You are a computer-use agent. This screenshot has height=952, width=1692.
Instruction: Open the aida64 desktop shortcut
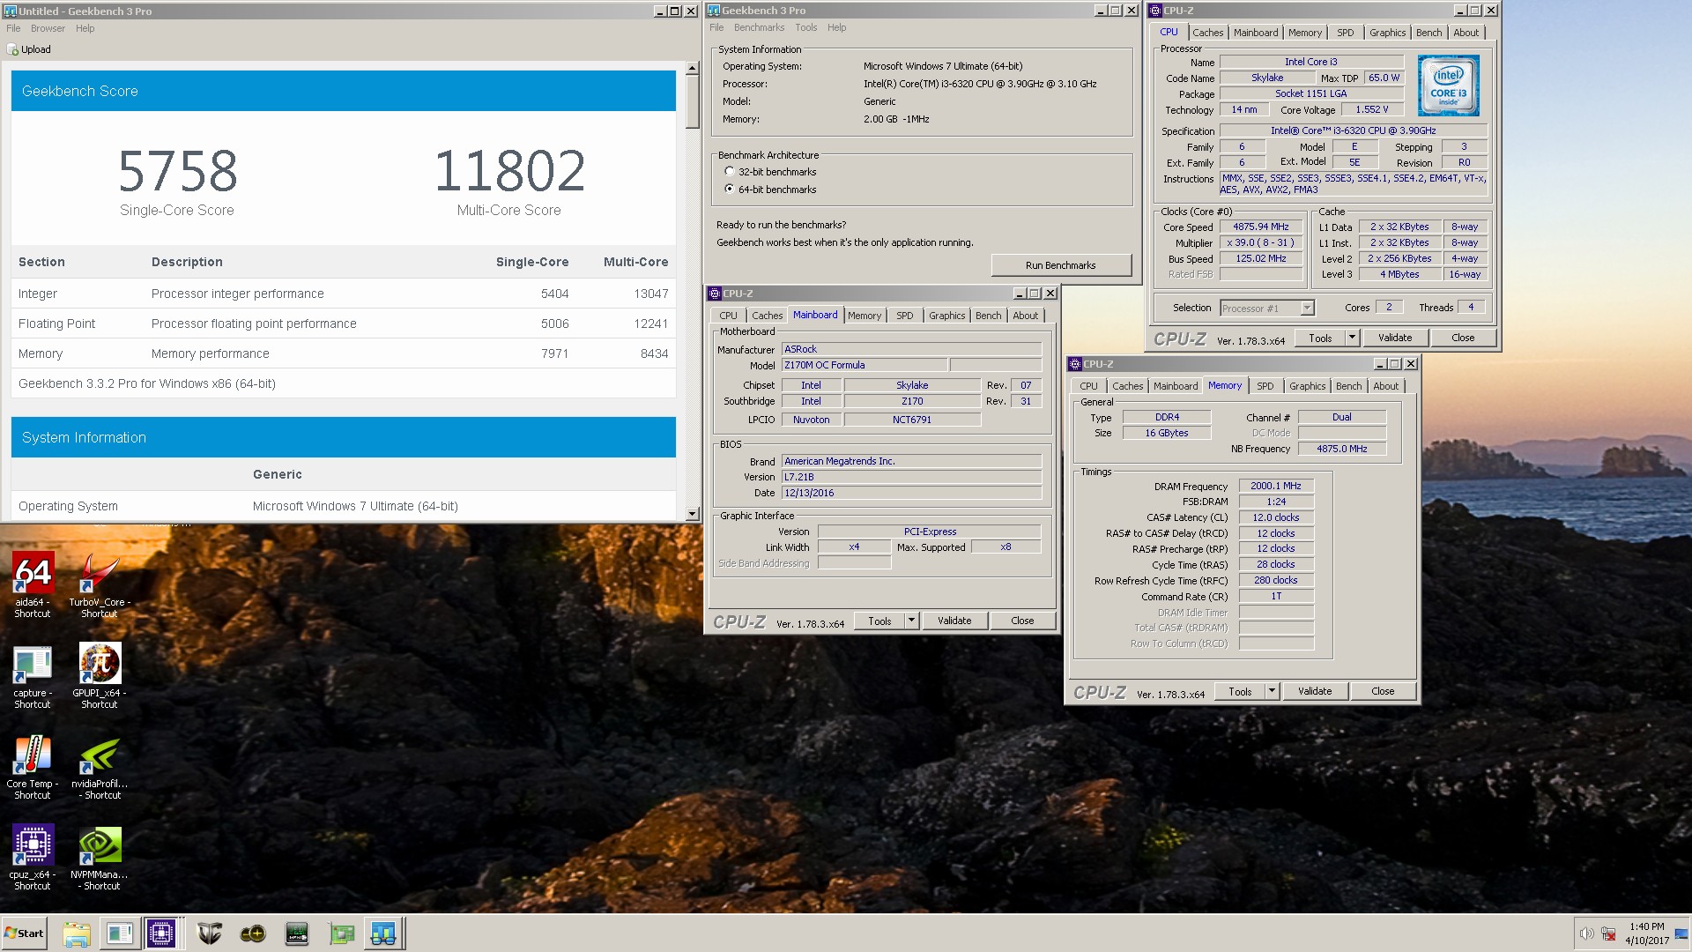pos(33,584)
